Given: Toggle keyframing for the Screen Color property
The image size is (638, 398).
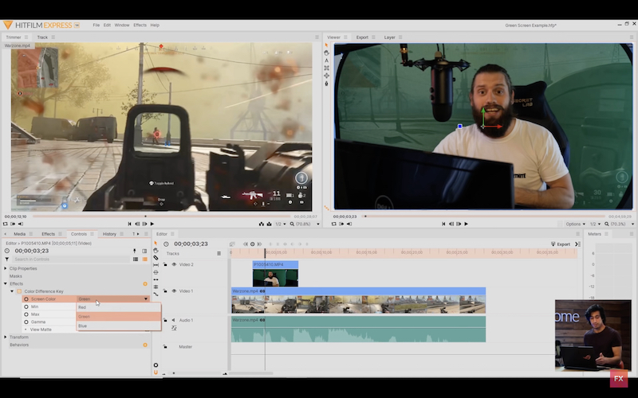Looking at the screenshot, I should pyautogui.click(x=26, y=299).
